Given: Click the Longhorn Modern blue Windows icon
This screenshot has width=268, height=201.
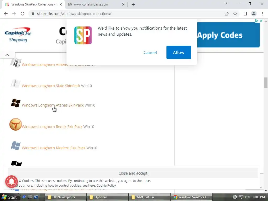Looking at the screenshot, I should (15, 146).
